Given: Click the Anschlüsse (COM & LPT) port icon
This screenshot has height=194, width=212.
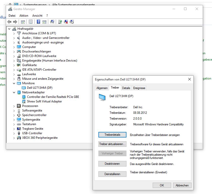Looking at the screenshot, I should (x=19, y=33).
